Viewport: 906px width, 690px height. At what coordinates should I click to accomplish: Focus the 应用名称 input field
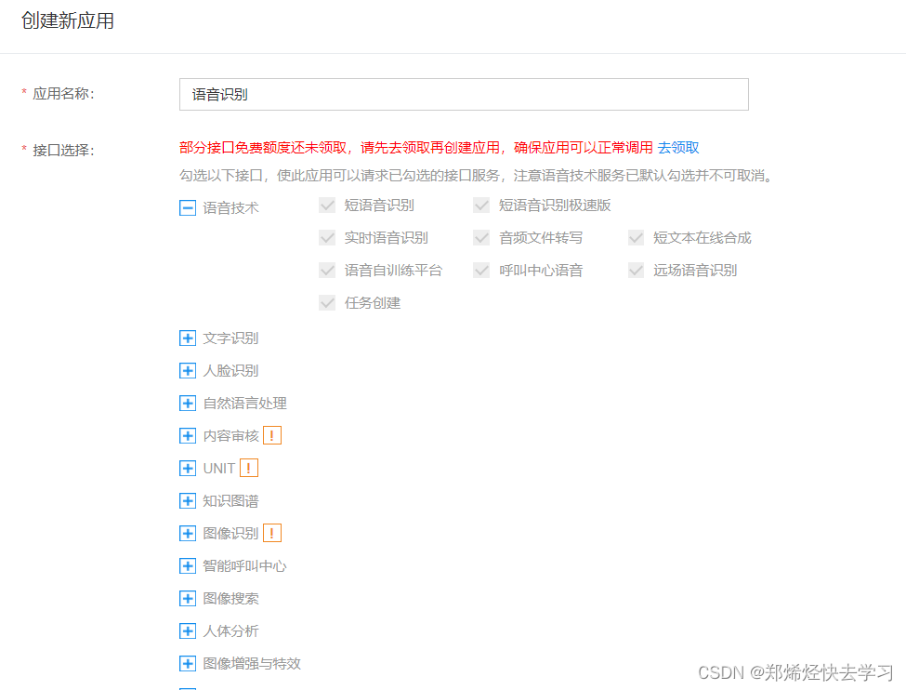[464, 94]
